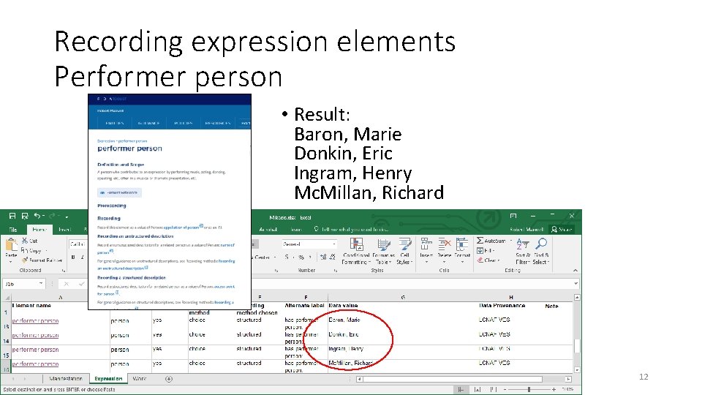Click the Cut scissors button

pos(29,241)
